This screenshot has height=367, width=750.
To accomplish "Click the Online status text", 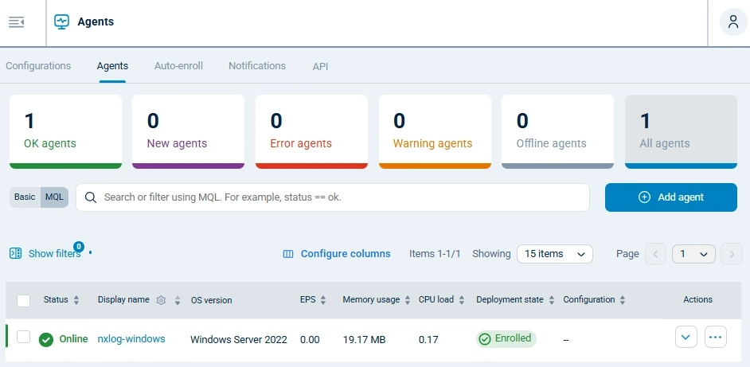I will pos(74,339).
